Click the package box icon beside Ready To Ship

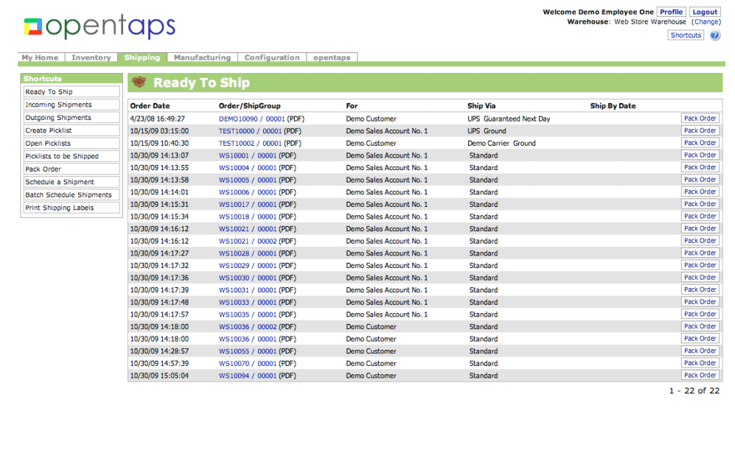click(x=138, y=82)
